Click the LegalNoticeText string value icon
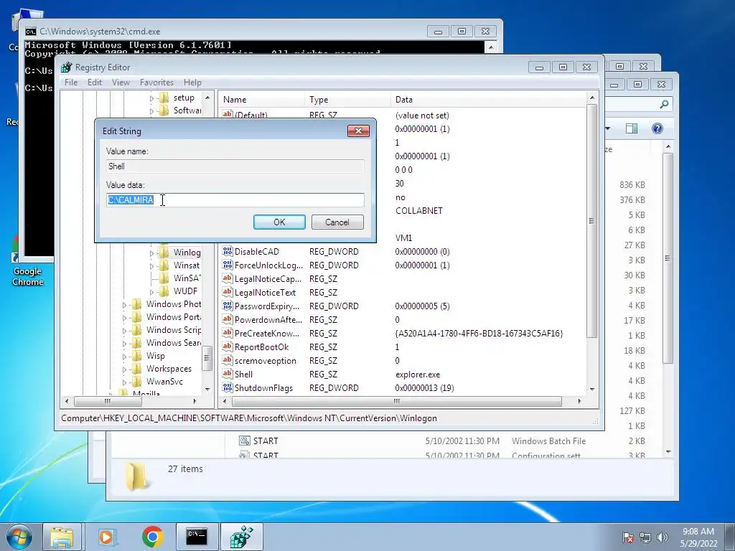The image size is (735, 551). tap(228, 292)
